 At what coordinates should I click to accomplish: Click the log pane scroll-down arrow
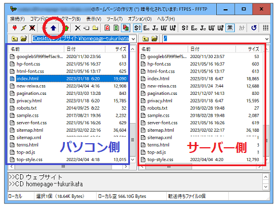266,187
